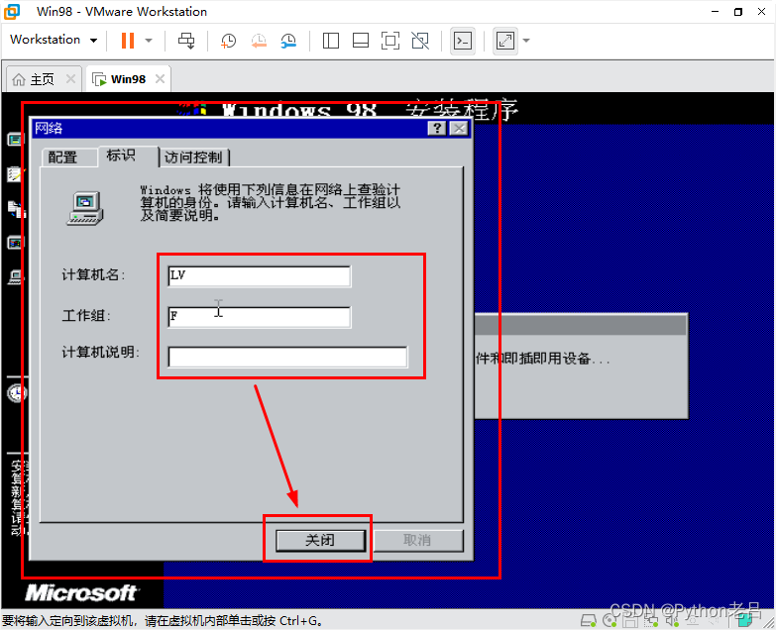Show or hide the library sidebar
The image size is (776, 630).
click(331, 41)
